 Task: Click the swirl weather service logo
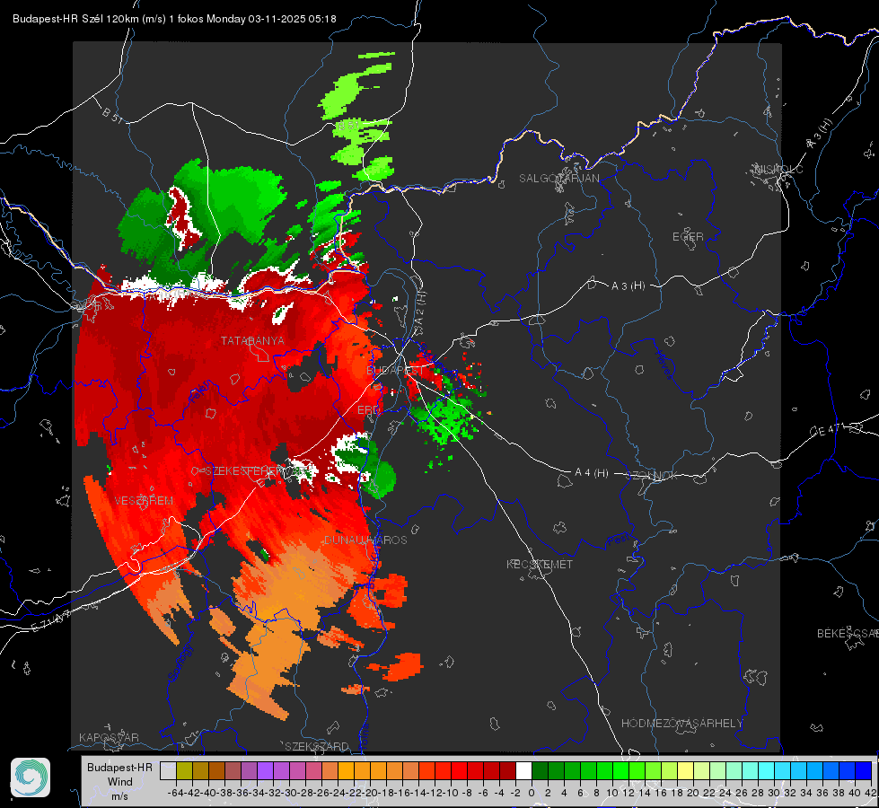31,777
